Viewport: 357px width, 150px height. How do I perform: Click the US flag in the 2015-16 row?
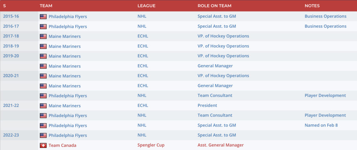(x=43, y=16)
